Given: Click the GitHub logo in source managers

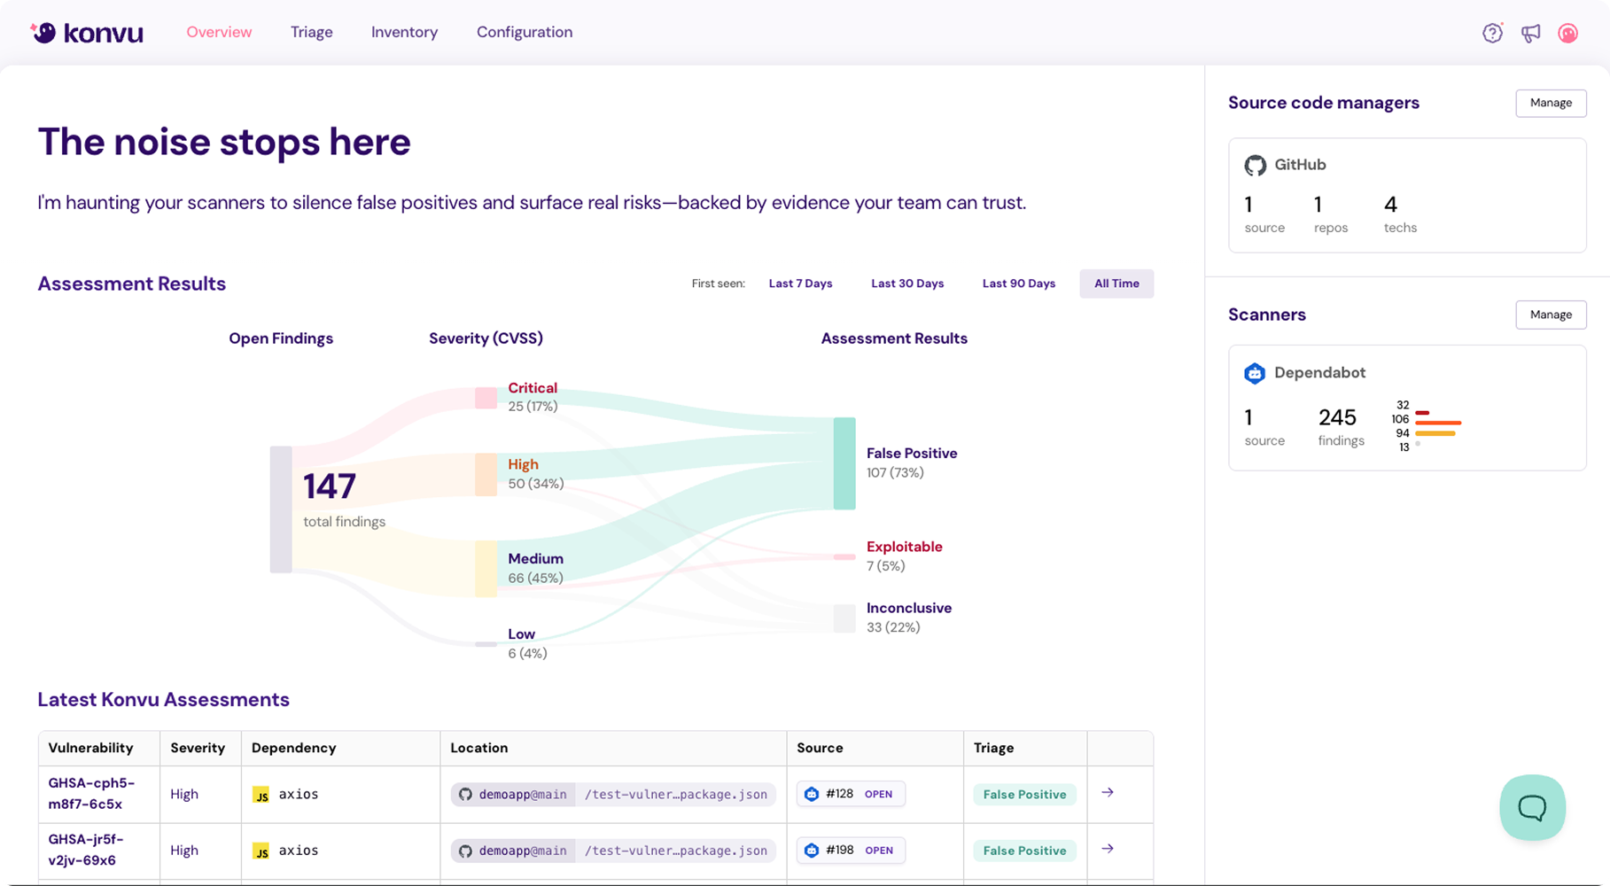Looking at the screenshot, I should tap(1255, 165).
